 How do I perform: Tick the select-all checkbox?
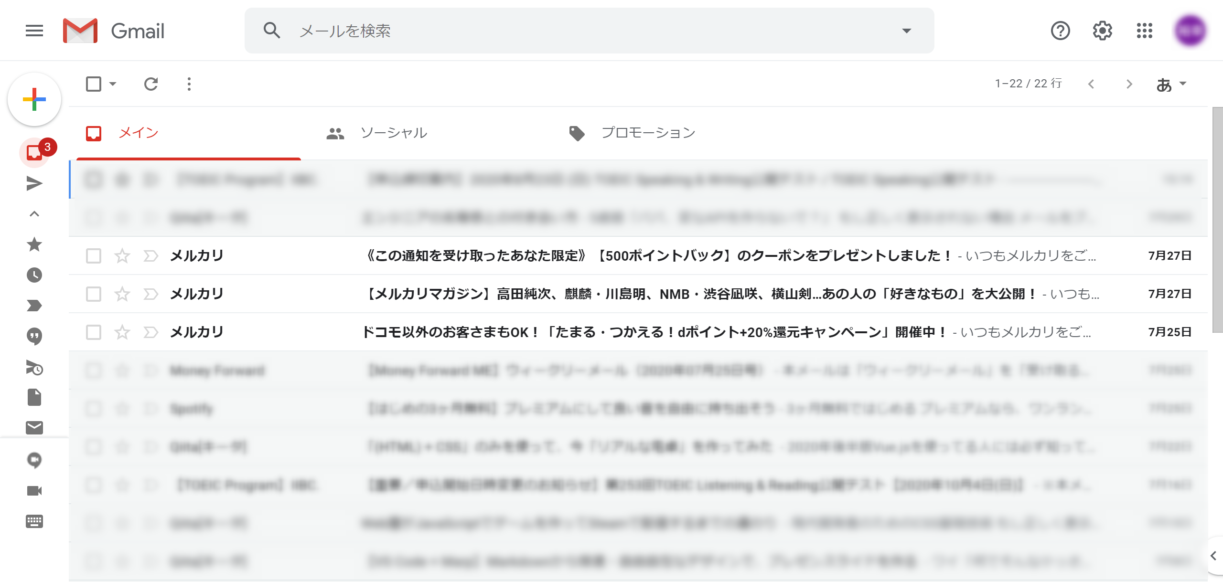pos(94,84)
